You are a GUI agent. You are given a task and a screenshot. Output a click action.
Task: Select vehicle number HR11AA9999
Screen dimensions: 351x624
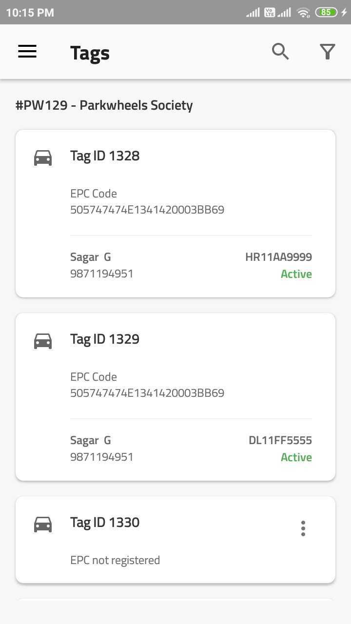278,257
